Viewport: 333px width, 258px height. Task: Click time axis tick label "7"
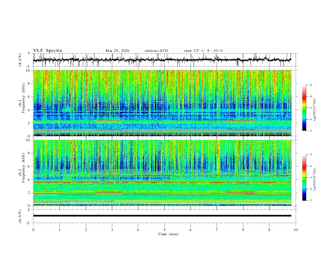pos(217,230)
